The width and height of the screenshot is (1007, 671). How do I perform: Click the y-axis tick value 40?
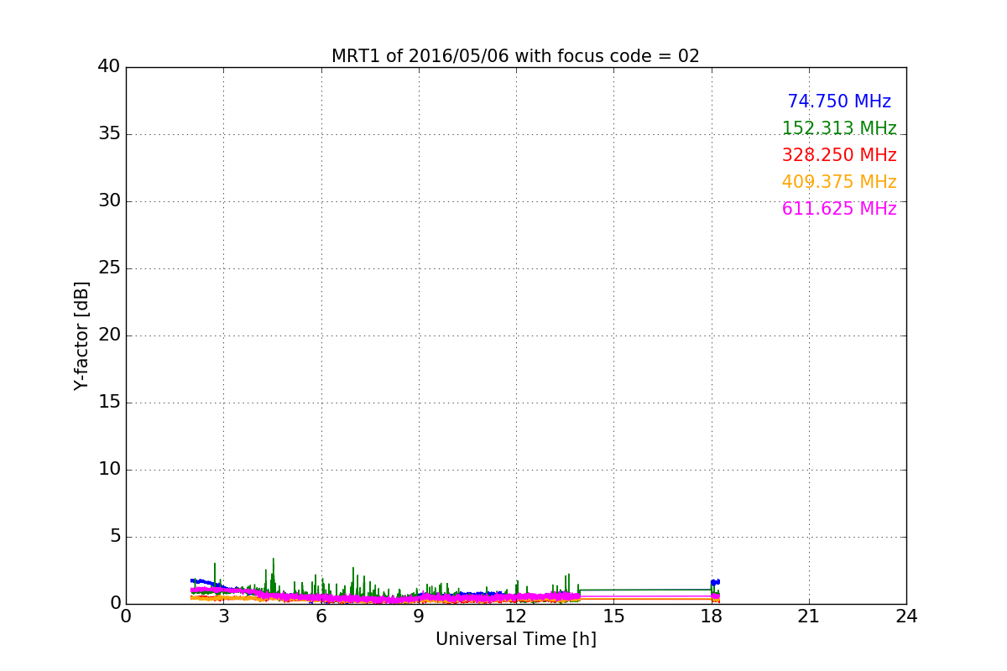tap(109, 67)
